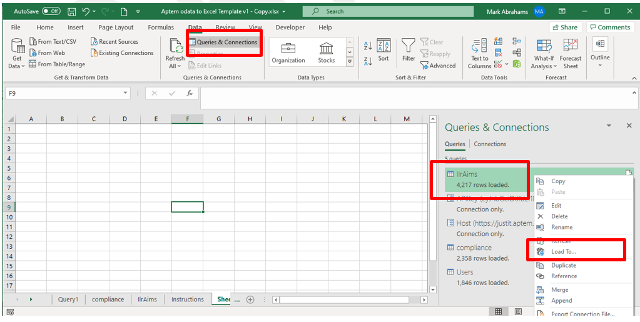Switch to Connections tab in pane
Screen dimensions: 640x322
tap(490, 144)
